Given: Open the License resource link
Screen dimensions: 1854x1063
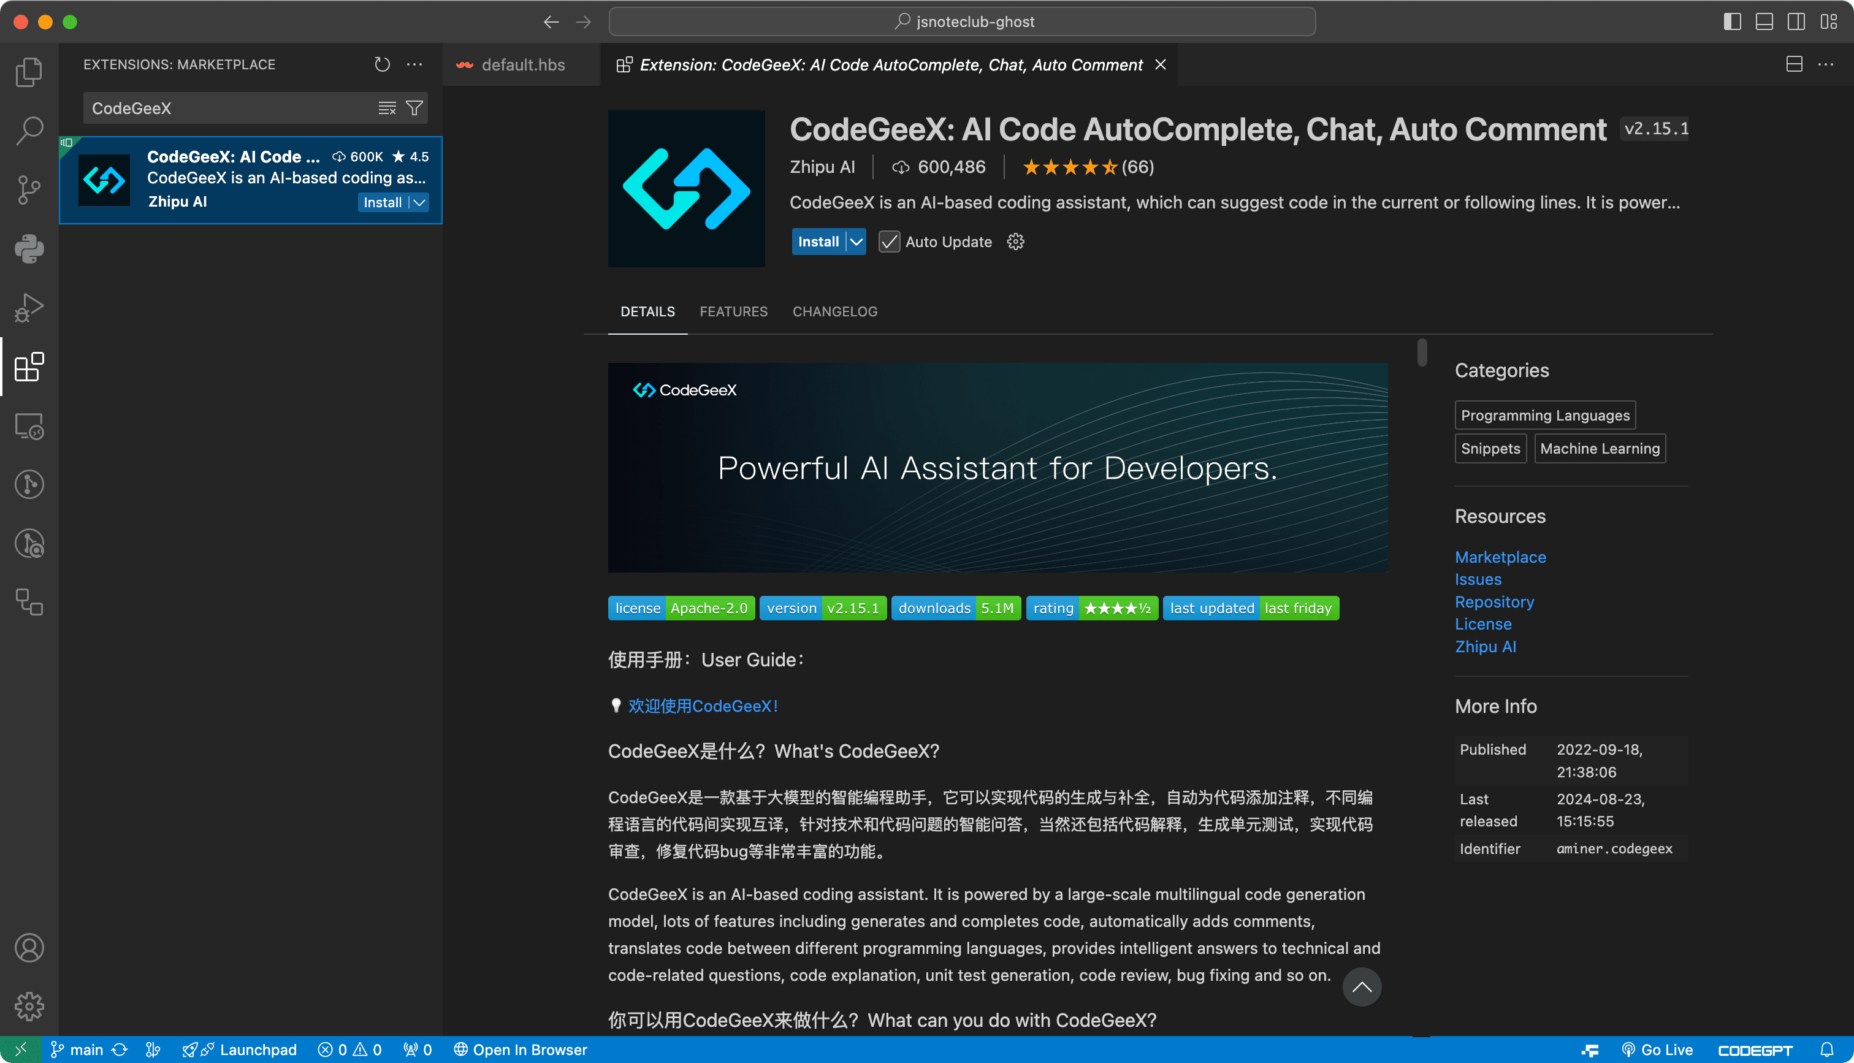Looking at the screenshot, I should pos(1482,624).
